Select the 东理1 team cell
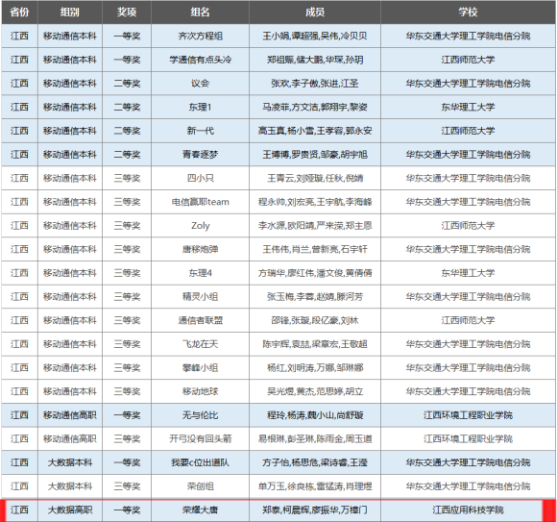The image size is (557, 522). 201,107
